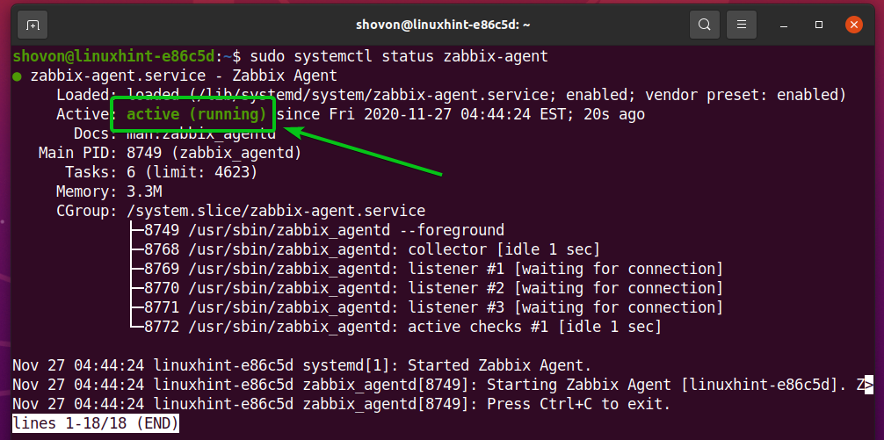Open a new terminal tab
This screenshot has width=884, height=440.
32,25
